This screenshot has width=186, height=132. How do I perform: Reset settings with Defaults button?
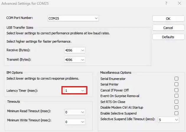click(x=168, y=37)
